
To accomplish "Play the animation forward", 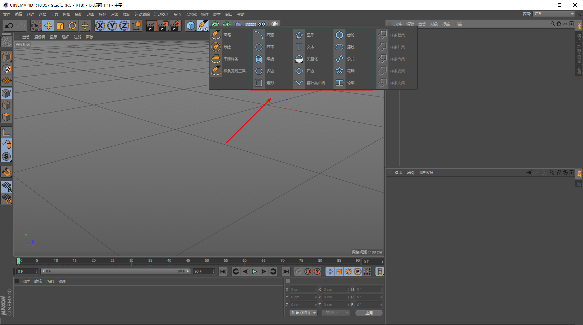I will (x=254, y=271).
